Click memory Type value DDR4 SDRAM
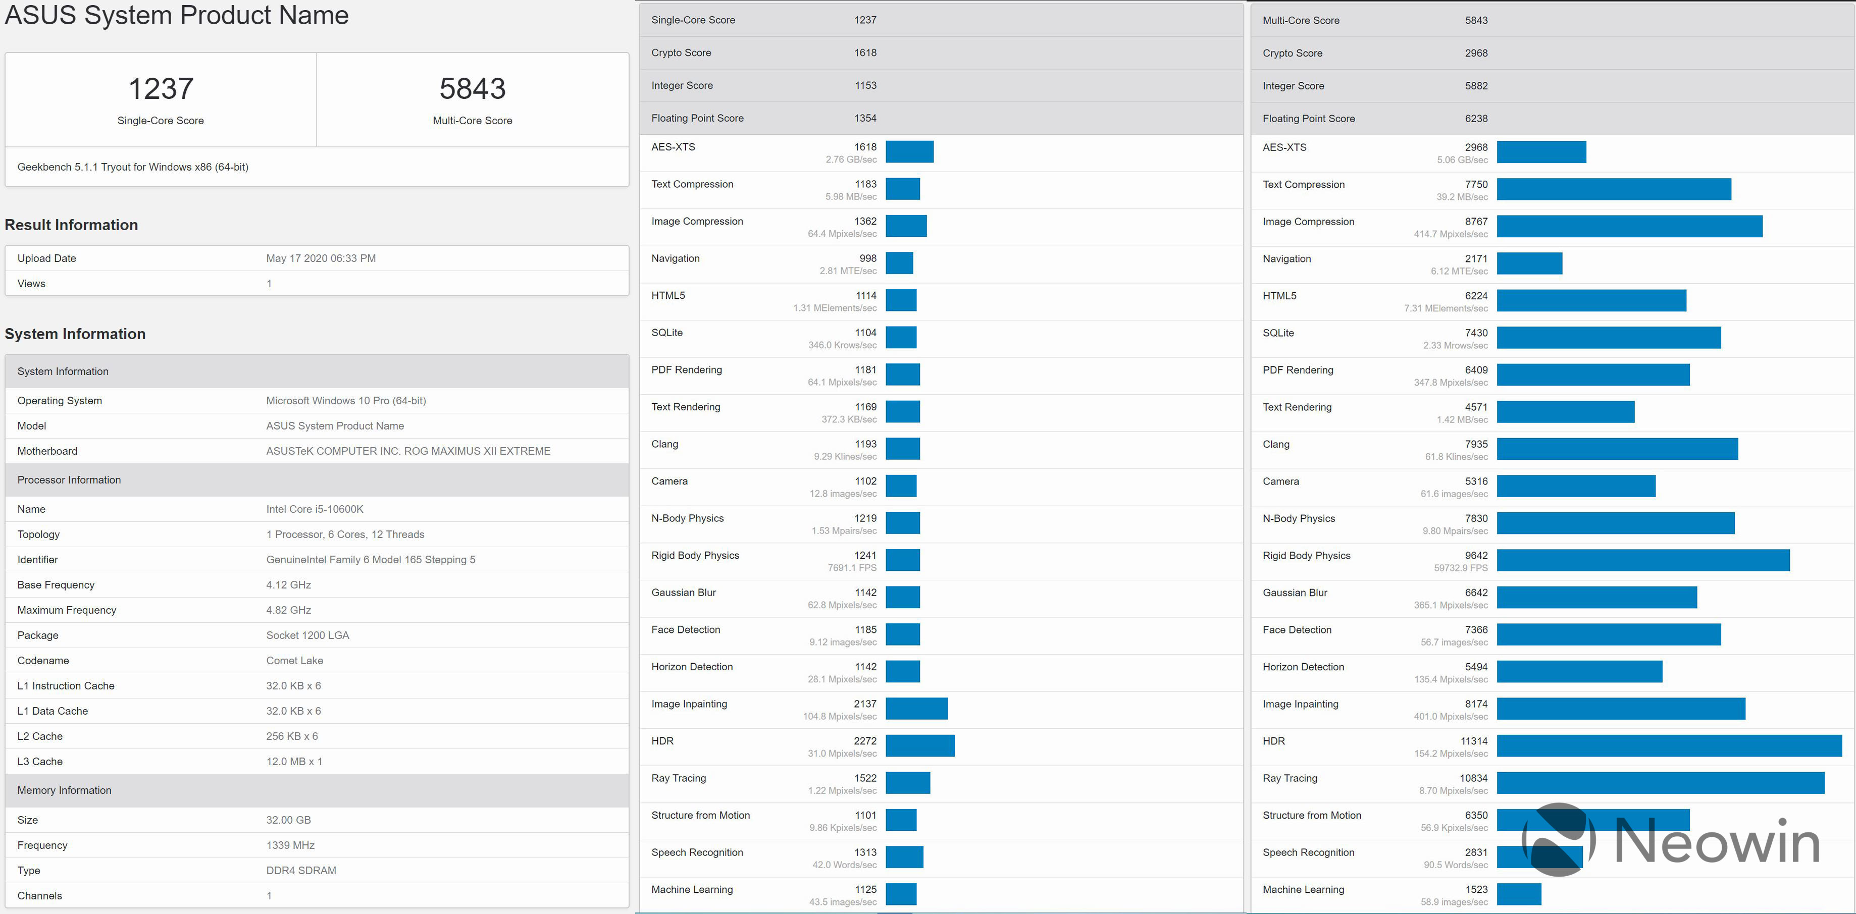Screen dimensions: 1856x914 (301, 870)
